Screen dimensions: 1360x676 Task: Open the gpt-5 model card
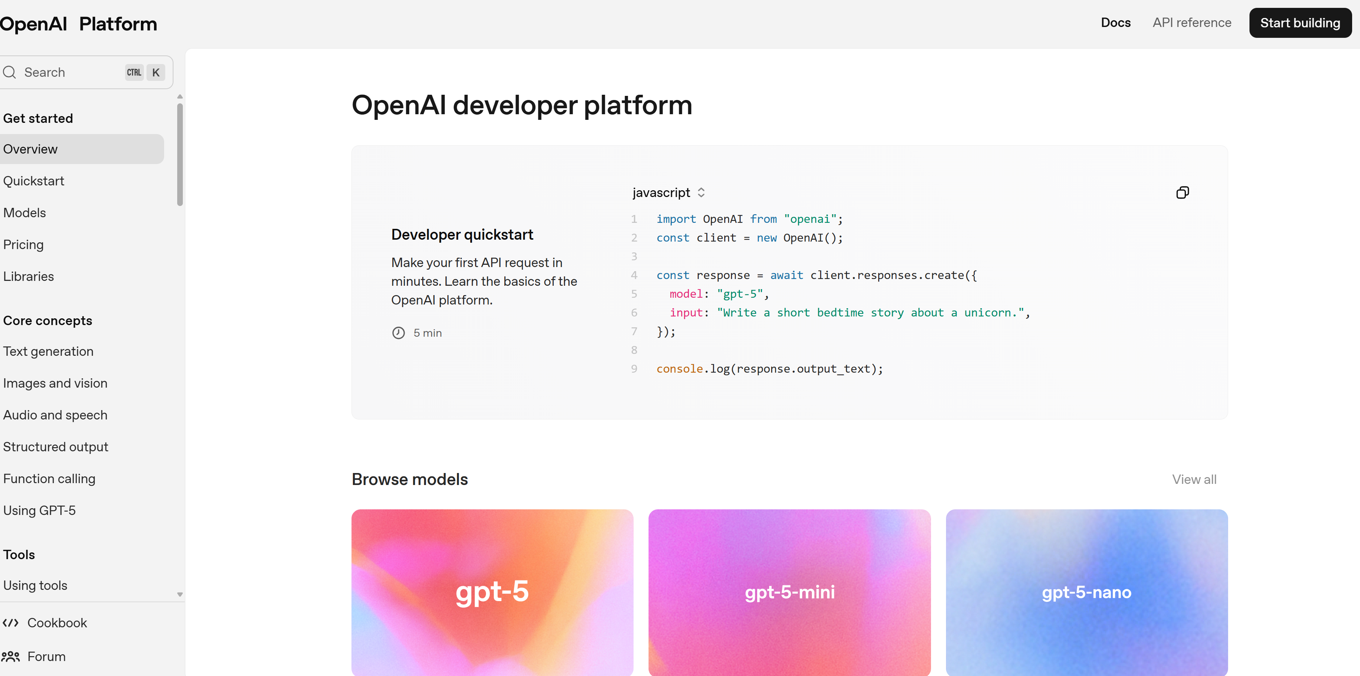coord(492,592)
